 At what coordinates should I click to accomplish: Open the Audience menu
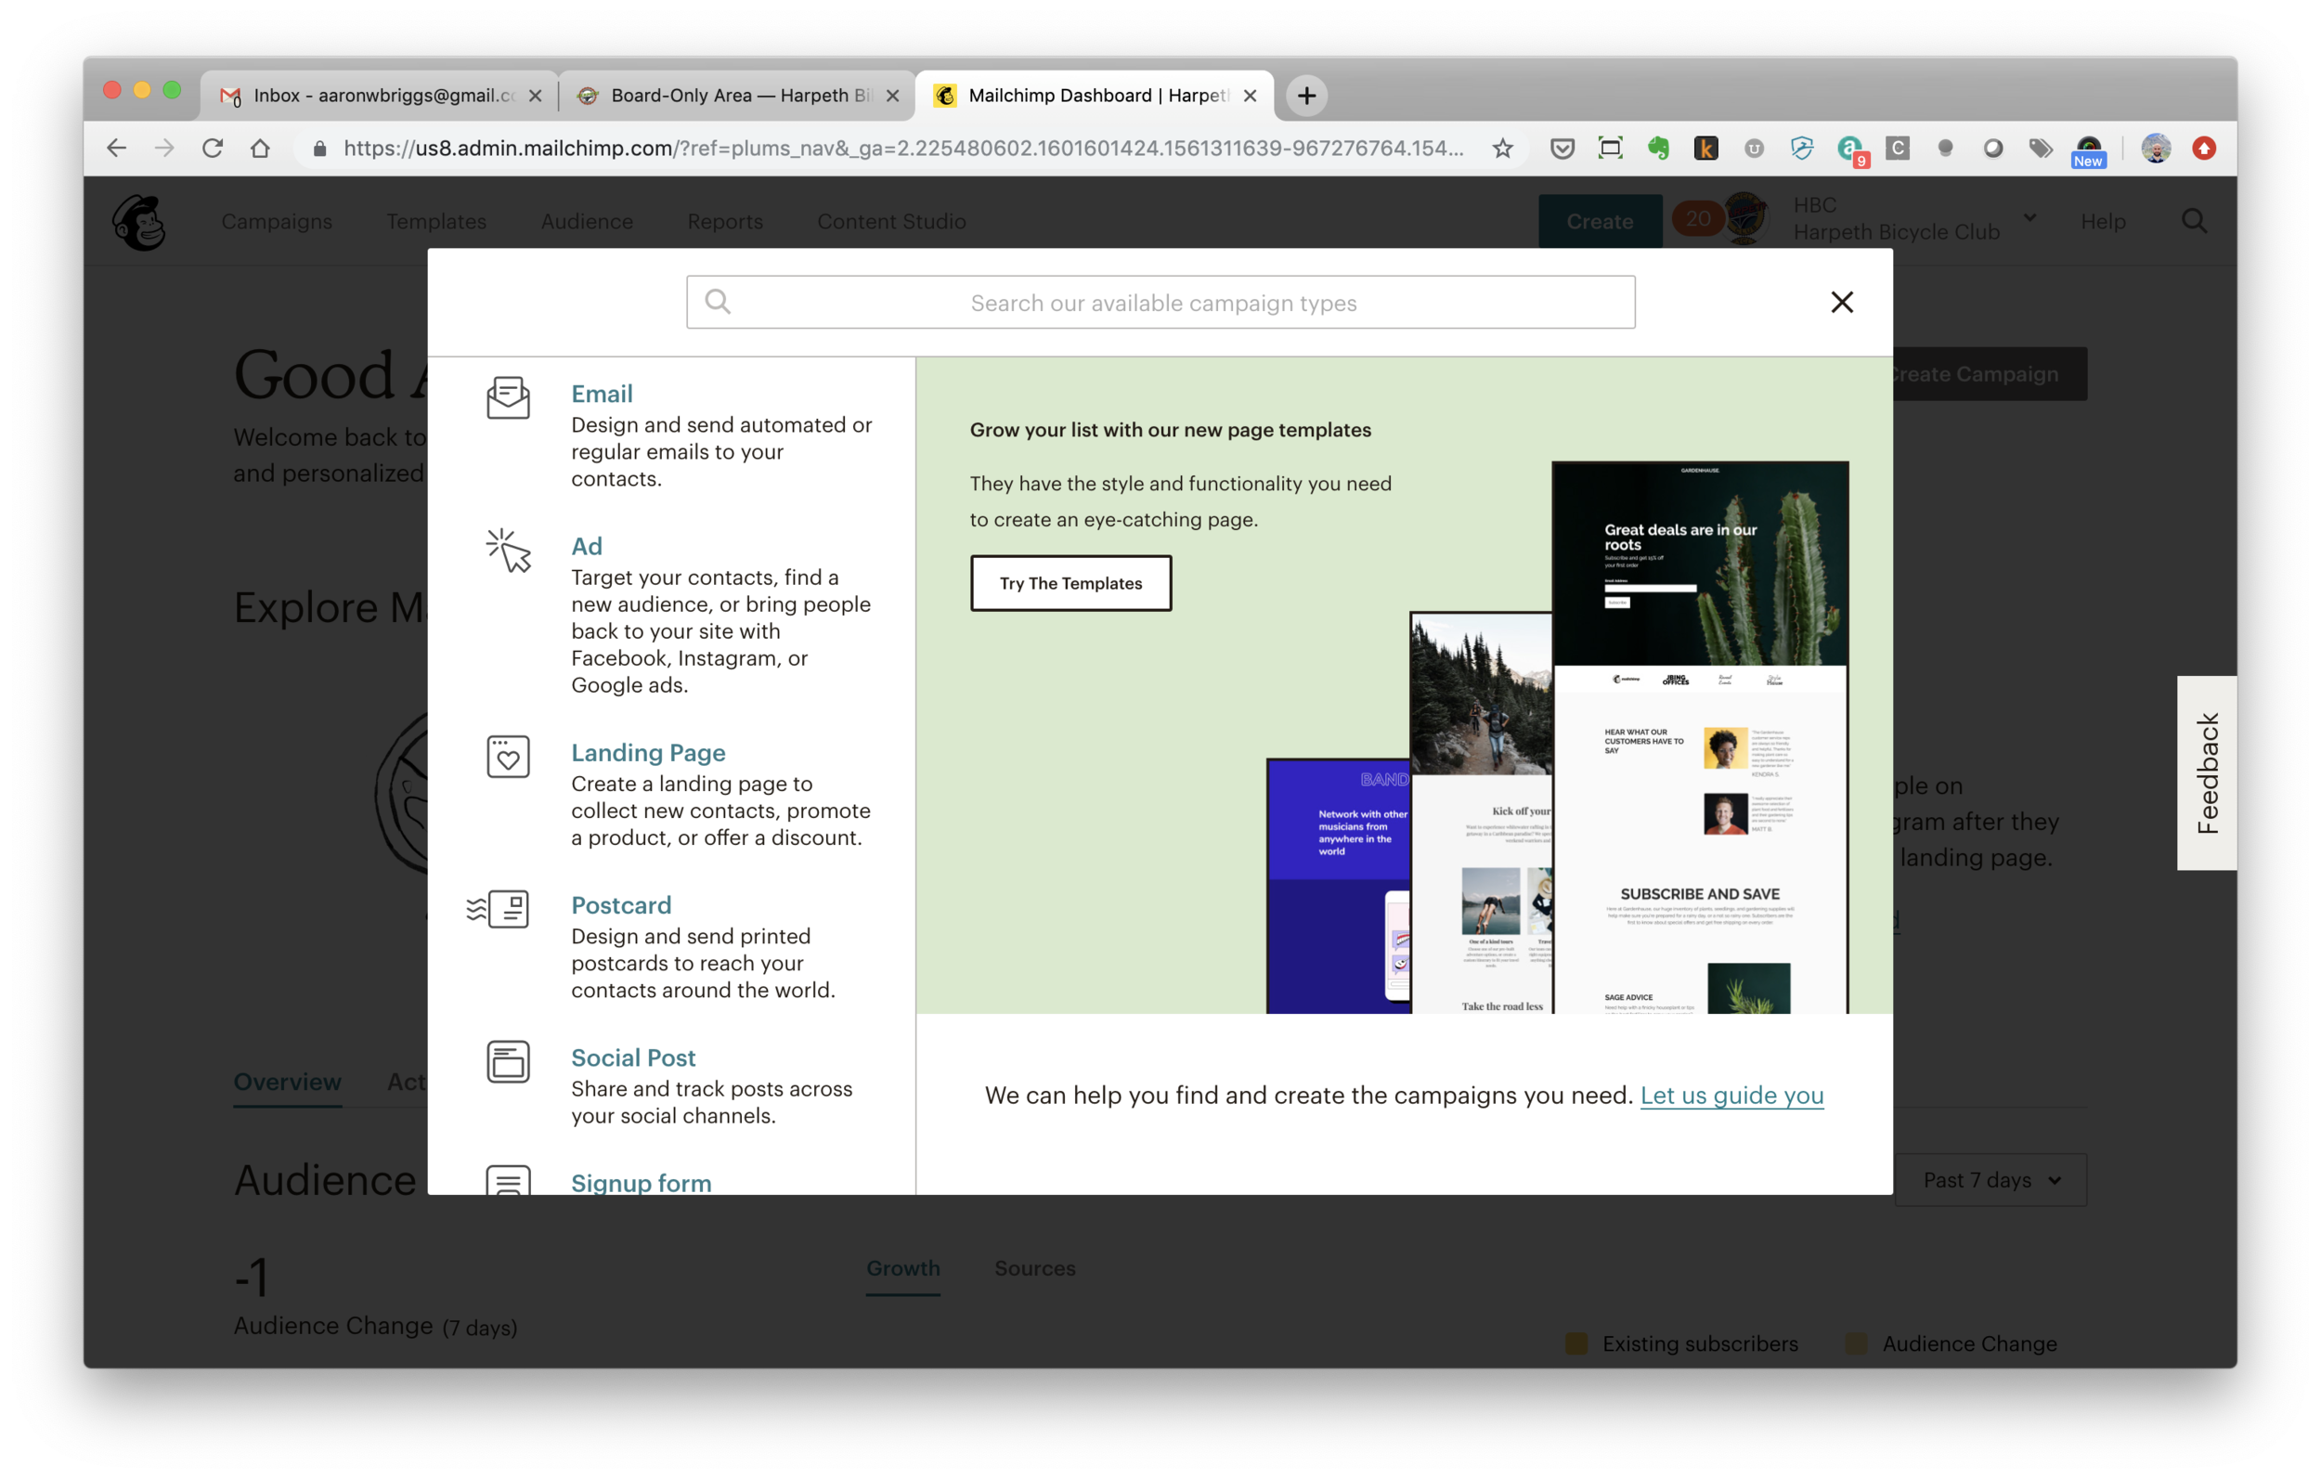(587, 221)
